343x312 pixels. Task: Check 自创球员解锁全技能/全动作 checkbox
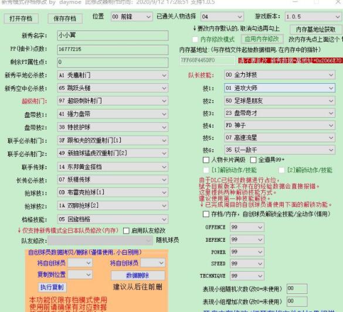coord(206,214)
